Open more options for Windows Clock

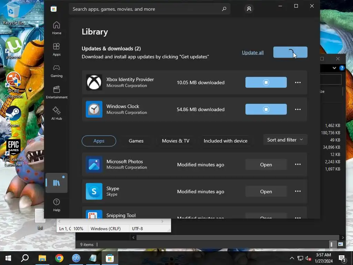297,109
